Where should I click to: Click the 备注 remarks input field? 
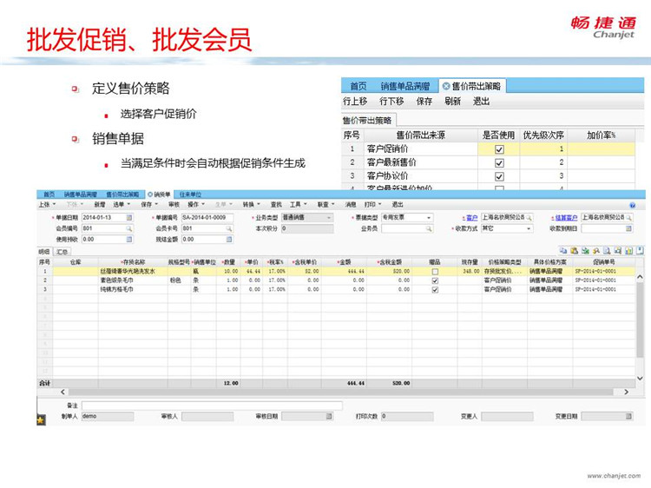pos(212,406)
